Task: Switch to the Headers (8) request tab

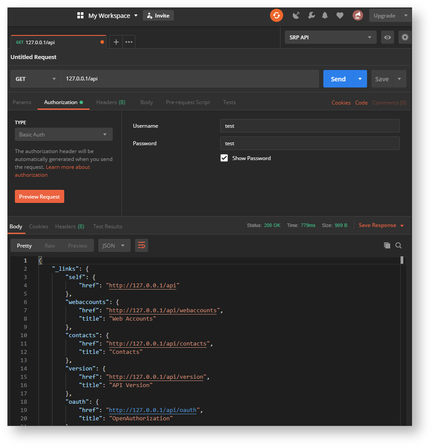Action: point(111,102)
